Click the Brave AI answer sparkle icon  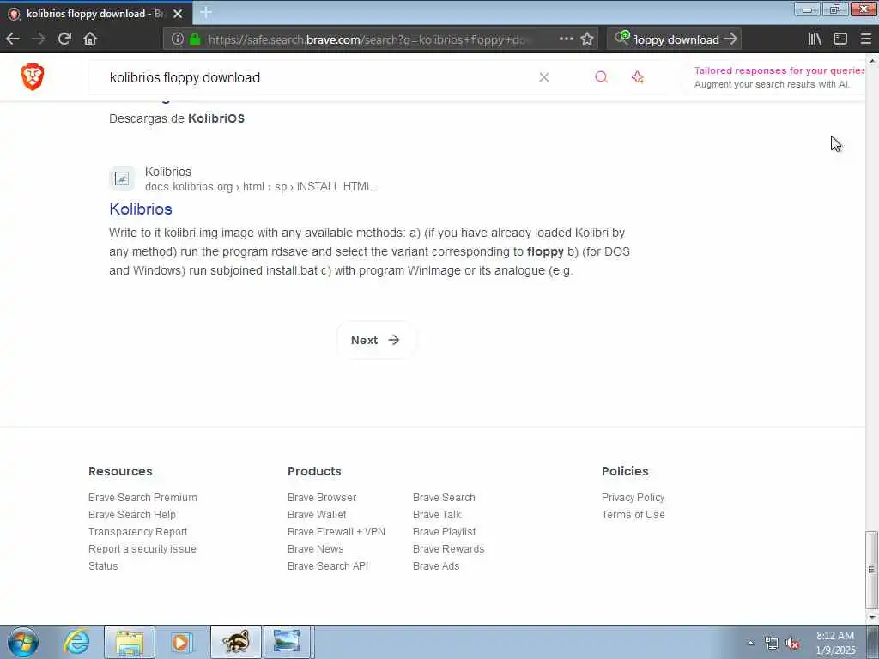(x=638, y=76)
